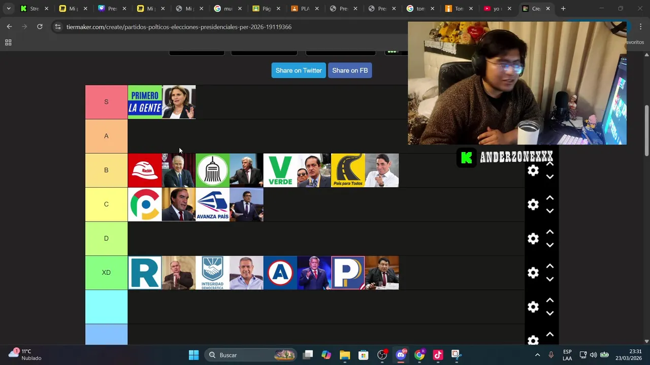
Task: Reload the TierMaker page
Action: pyautogui.click(x=40, y=27)
